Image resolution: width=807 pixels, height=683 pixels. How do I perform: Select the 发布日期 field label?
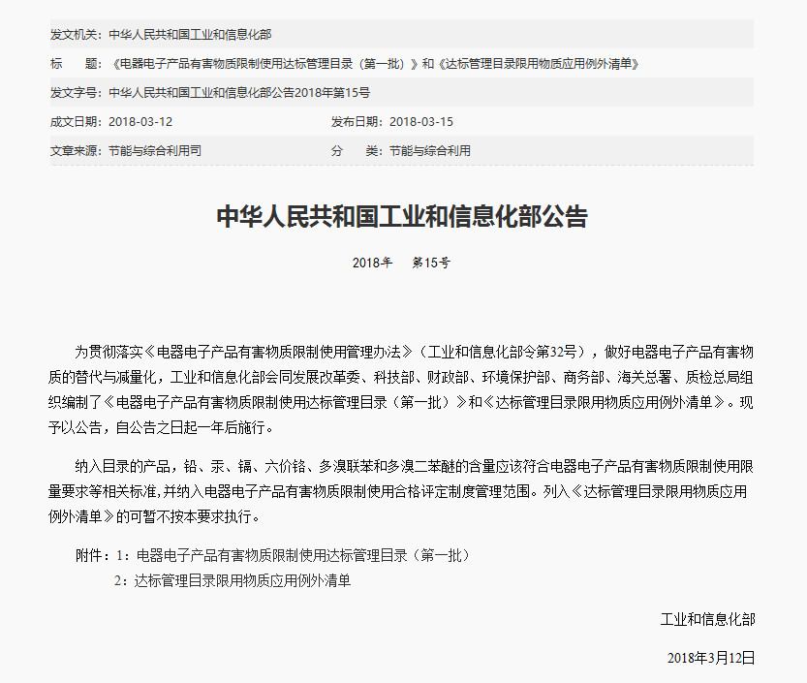tap(357, 122)
